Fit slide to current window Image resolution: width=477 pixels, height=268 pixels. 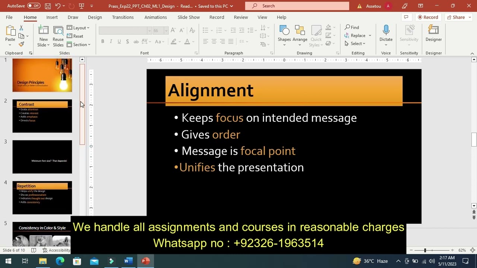pos(472,250)
